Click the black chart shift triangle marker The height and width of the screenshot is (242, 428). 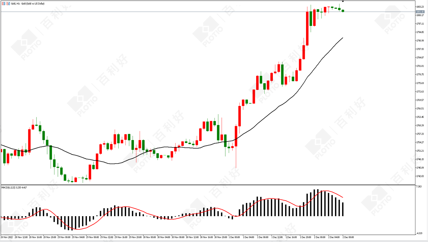coord(343,2)
